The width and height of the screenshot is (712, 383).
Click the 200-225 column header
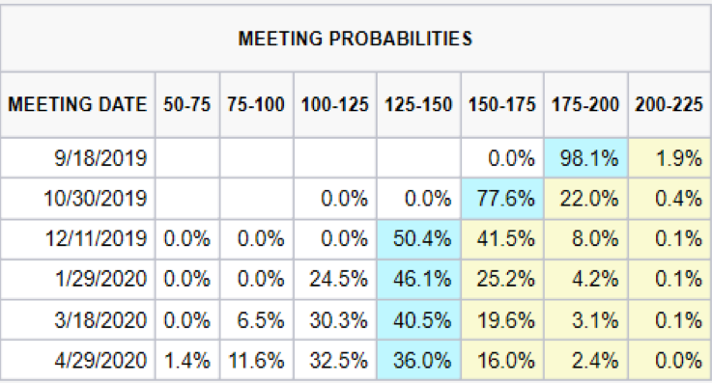click(x=669, y=105)
